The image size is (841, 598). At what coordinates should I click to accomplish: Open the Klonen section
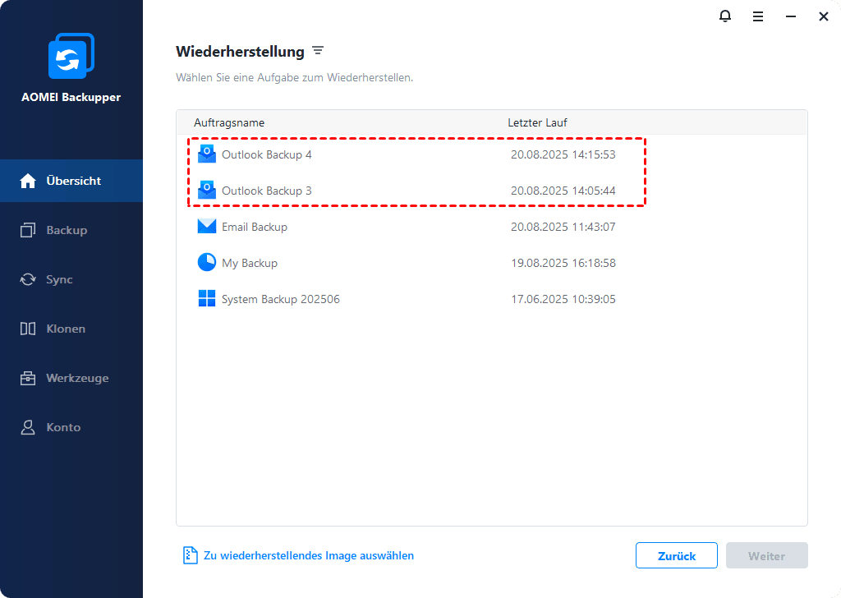tap(71, 329)
